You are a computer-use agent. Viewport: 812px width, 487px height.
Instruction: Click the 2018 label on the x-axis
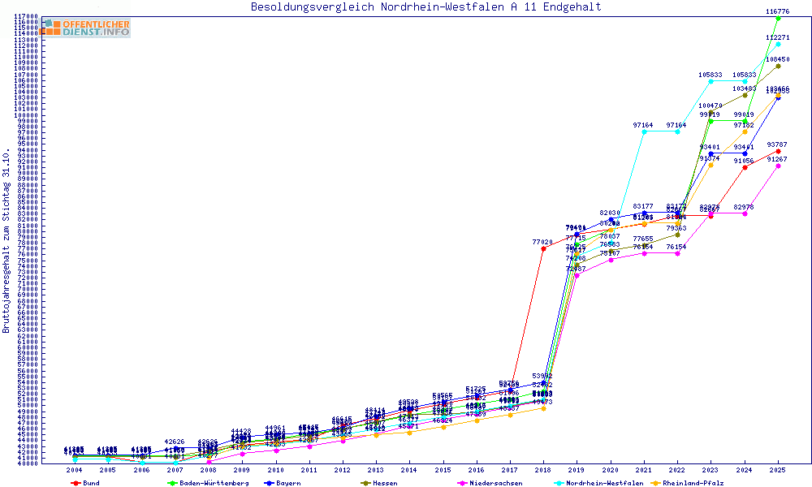[x=543, y=470]
